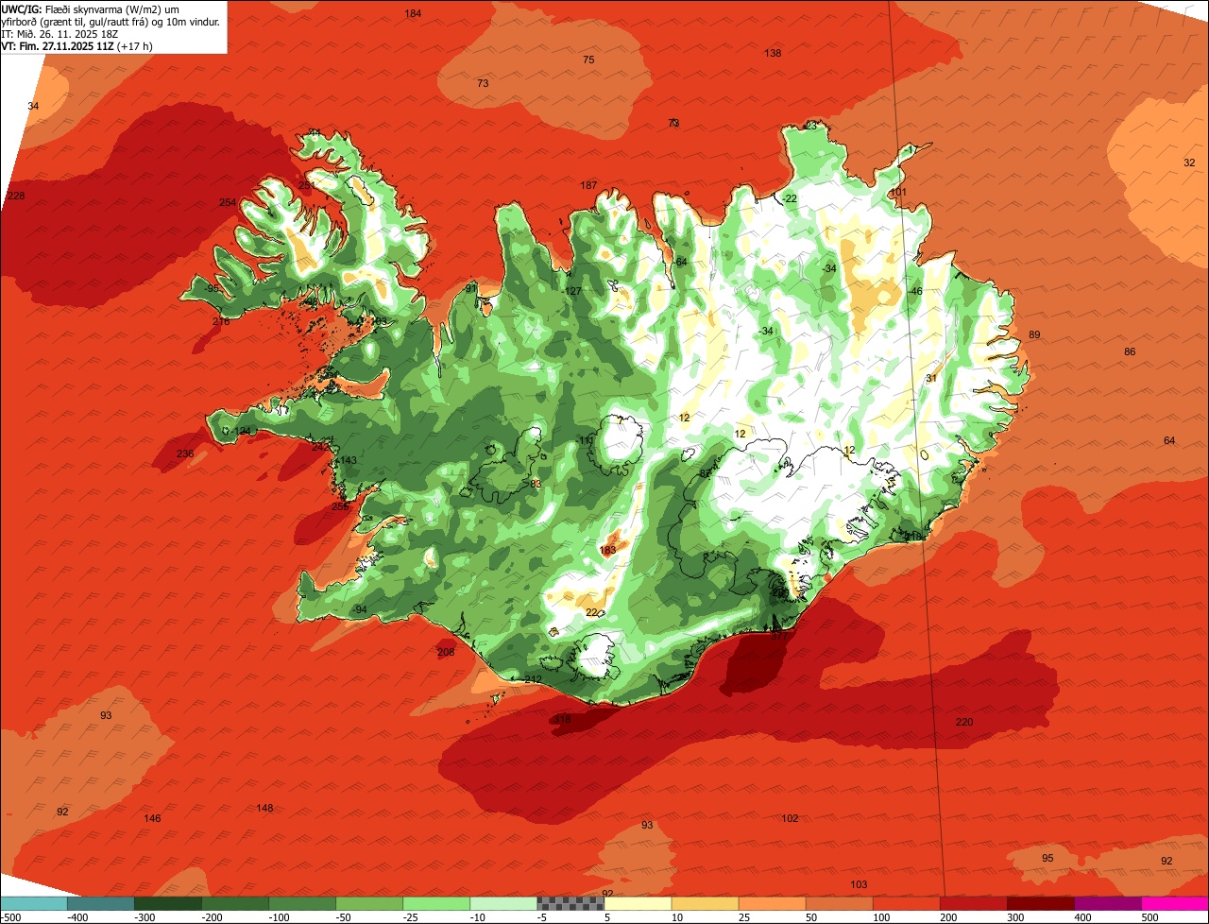Click the '146' value in the southwest sea

click(152, 818)
